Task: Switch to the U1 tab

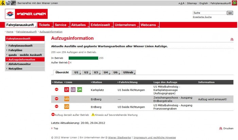Action: coord(77,73)
